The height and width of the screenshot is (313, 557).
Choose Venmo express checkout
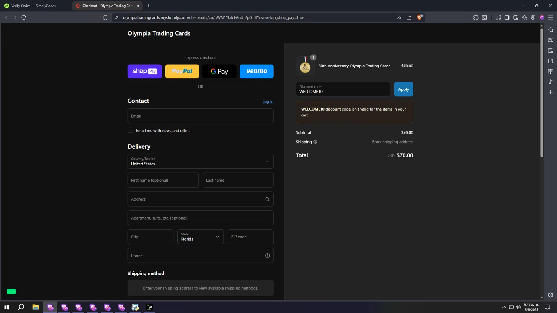point(257,71)
